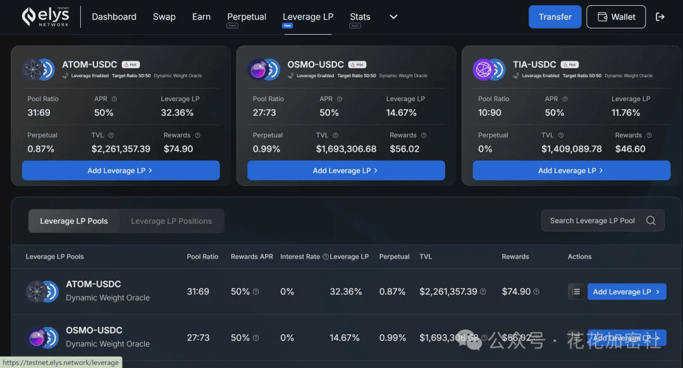The height and width of the screenshot is (368, 683).
Task: Click the TVL column header in table
Action: 426,257
